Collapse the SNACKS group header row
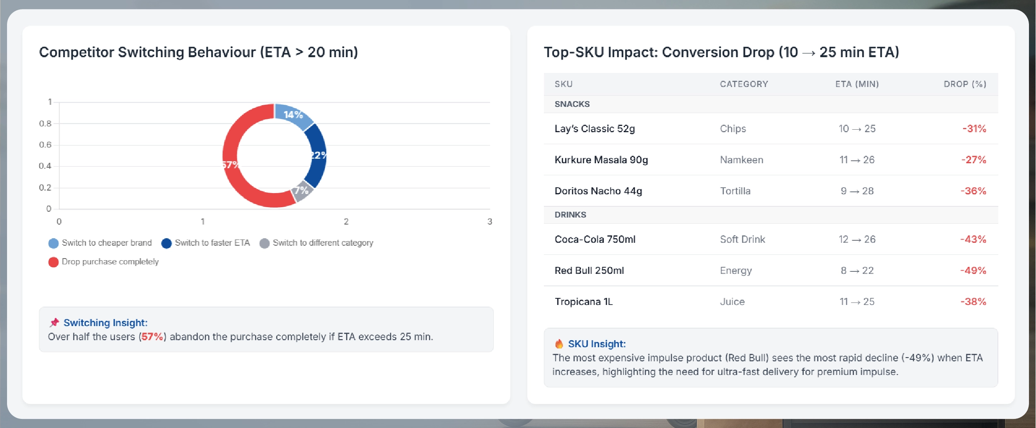This screenshot has height=428, width=1036. [x=572, y=104]
